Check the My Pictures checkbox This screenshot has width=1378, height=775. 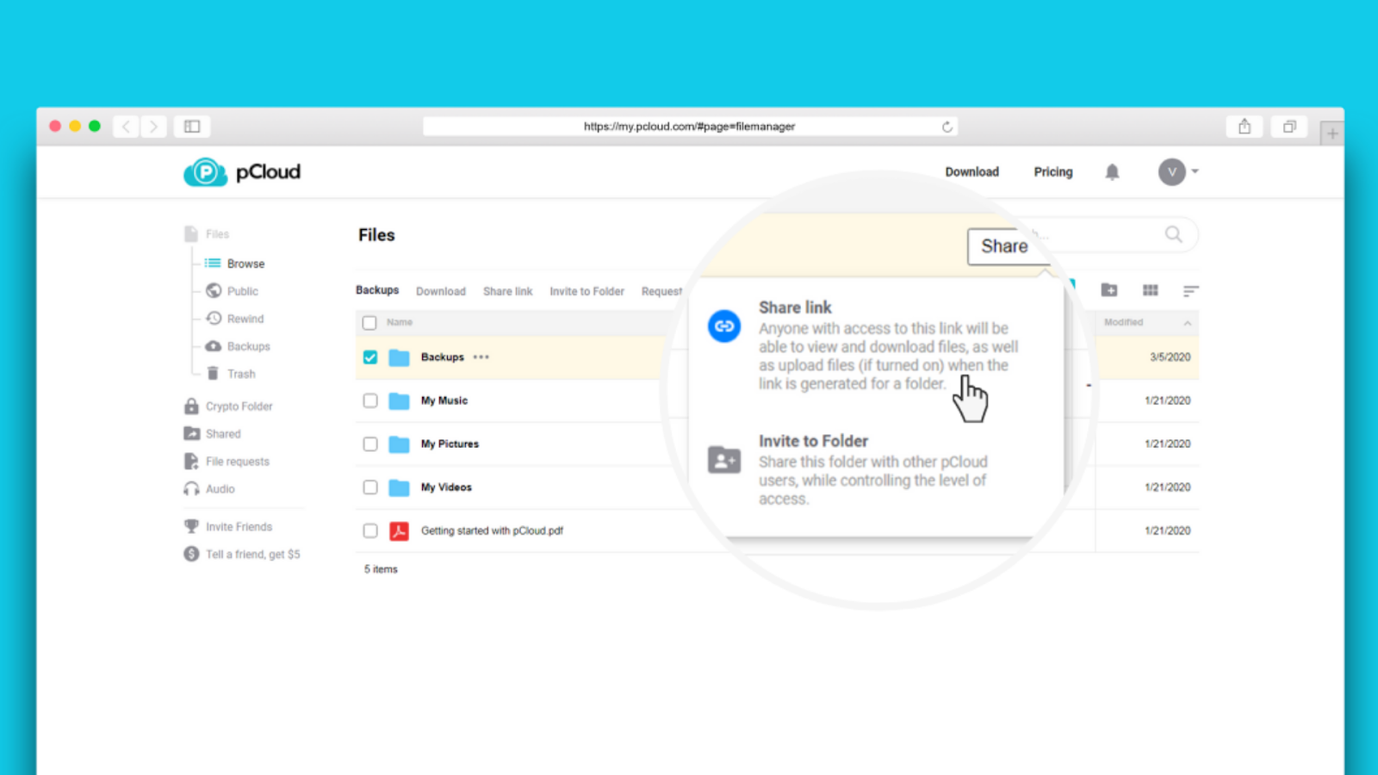[x=370, y=444]
